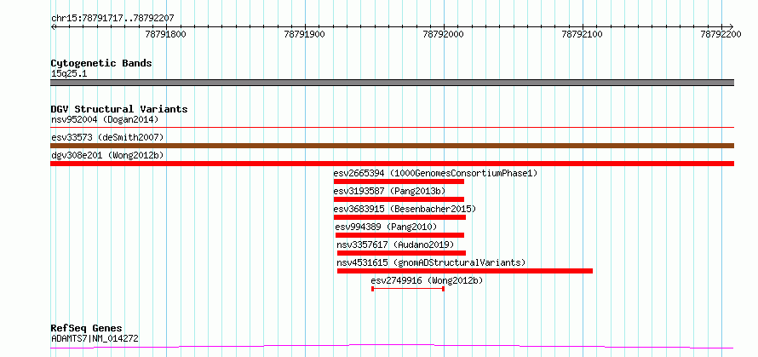This screenshot has height=357, width=758.
Task: Click the DGV Structural Variants track heading
Action: pos(119,109)
